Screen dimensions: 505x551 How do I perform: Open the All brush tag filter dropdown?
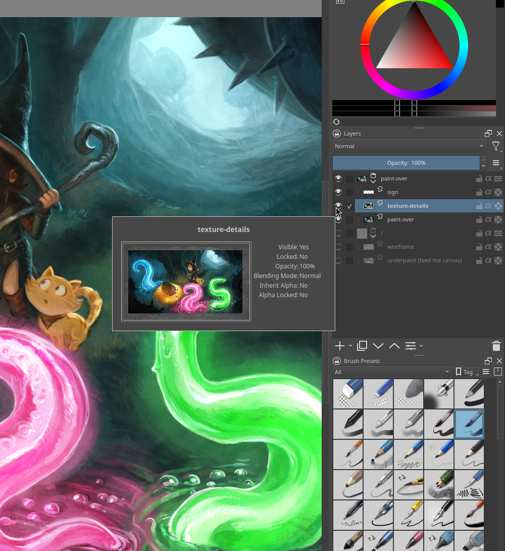click(x=392, y=372)
